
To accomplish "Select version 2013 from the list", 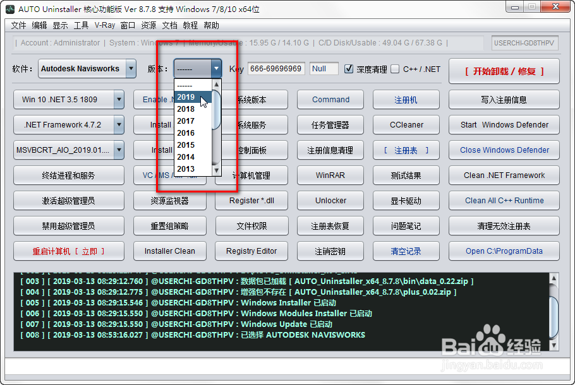I will pos(193,169).
